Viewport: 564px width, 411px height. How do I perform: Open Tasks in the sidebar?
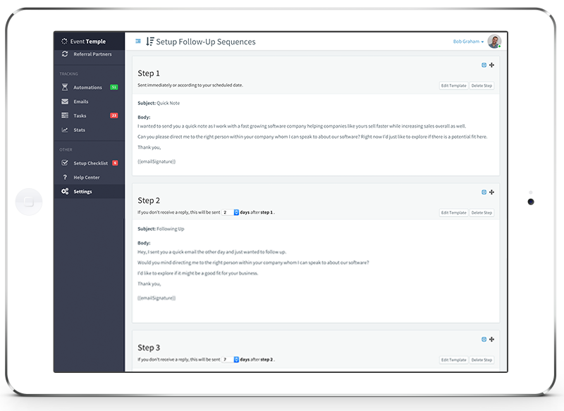(80, 116)
